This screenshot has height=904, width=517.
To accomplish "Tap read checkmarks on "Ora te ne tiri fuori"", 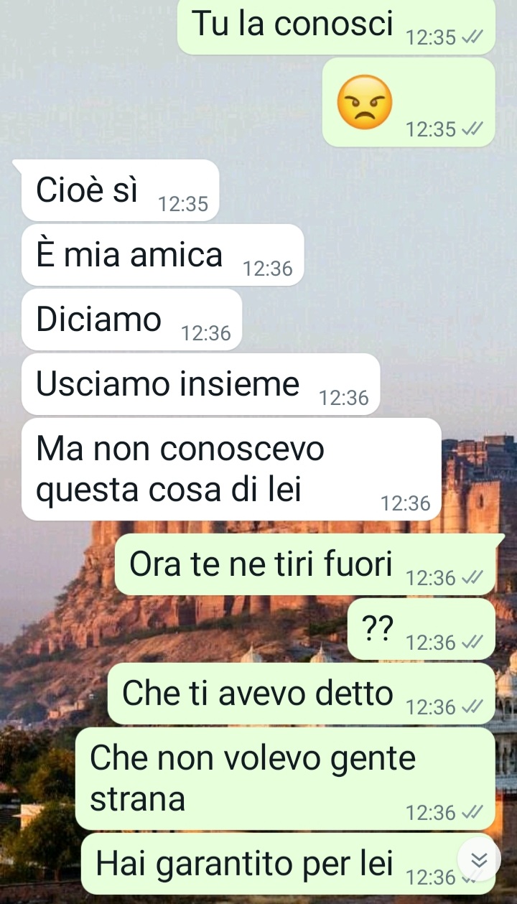I will click(472, 577).
